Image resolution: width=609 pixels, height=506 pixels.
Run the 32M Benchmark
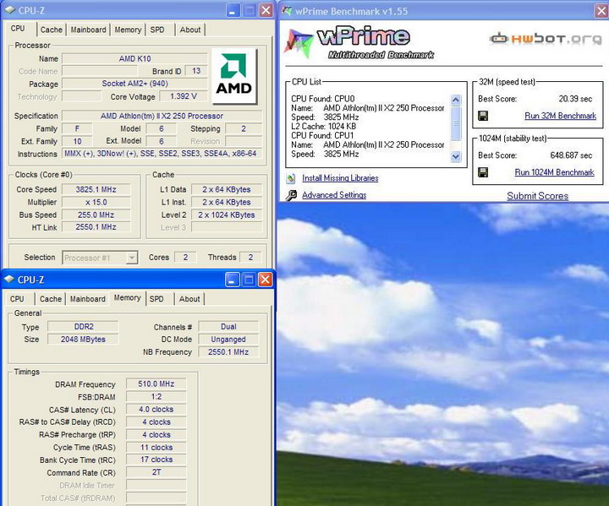click(560, 116)
